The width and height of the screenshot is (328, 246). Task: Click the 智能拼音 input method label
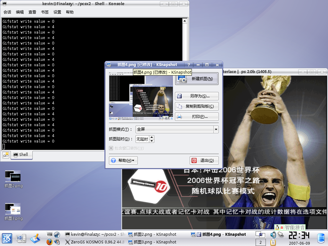tap(295, 227)
